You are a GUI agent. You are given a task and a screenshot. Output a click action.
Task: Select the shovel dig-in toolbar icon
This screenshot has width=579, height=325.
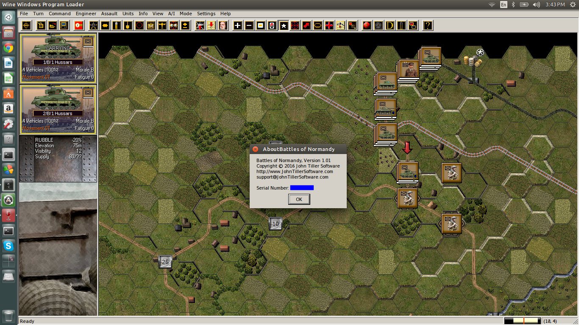pos(128,25)
